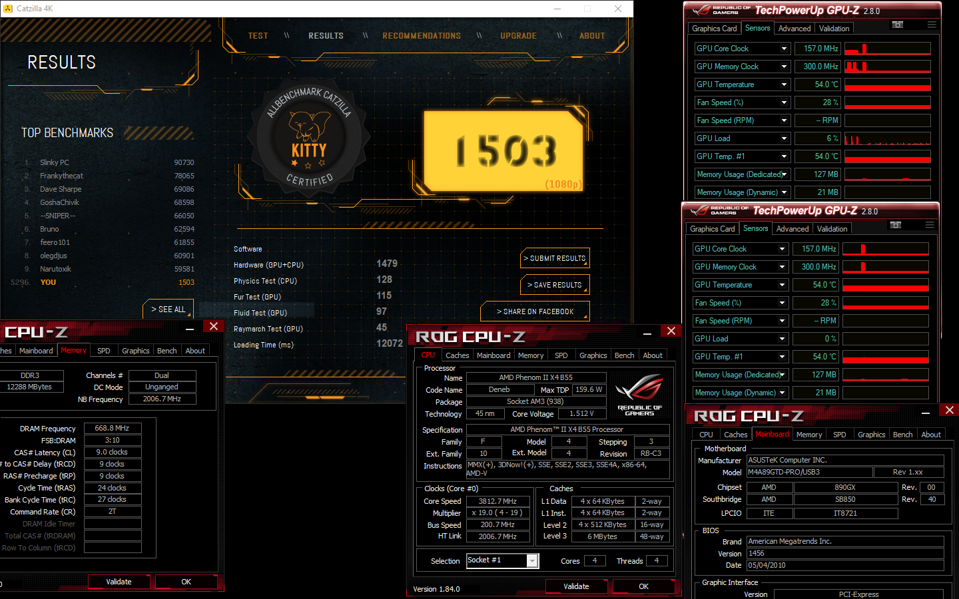Switch to SPD tab in center CPU-Z
Screen dimensions: 959x599
pos(561,355)
